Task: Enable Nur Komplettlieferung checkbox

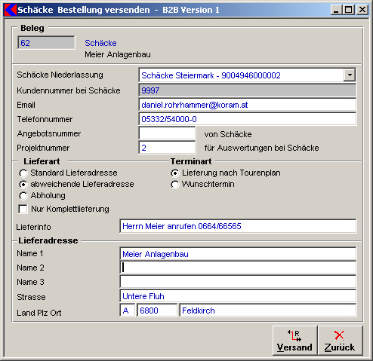Action: pyautogui.click(x=23, y=209)
